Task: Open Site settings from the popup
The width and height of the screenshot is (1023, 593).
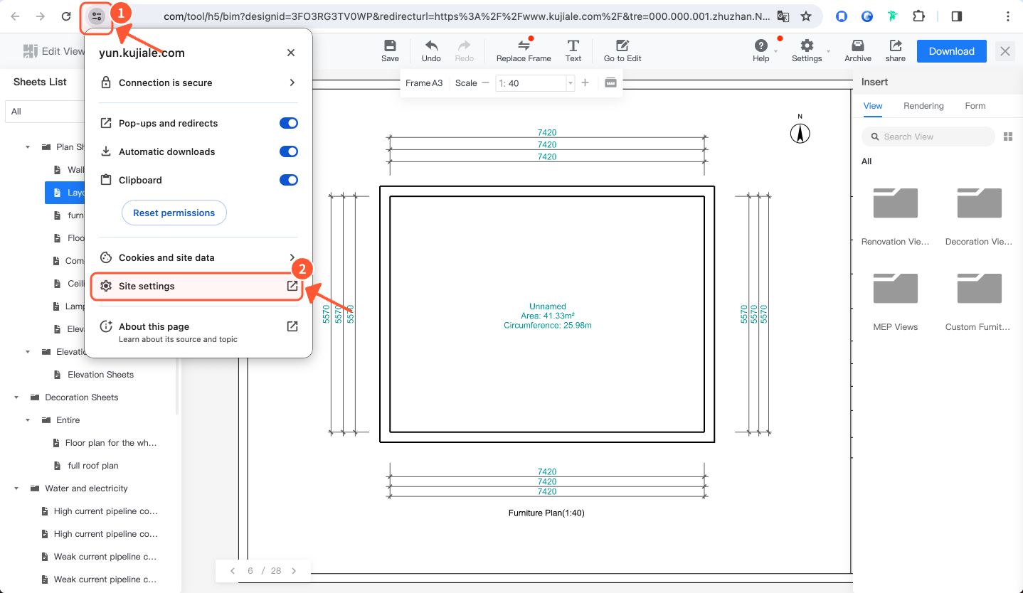Action: 197,286
